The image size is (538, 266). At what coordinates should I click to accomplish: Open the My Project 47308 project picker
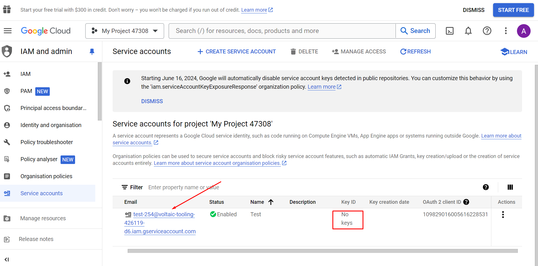[125, 31]
